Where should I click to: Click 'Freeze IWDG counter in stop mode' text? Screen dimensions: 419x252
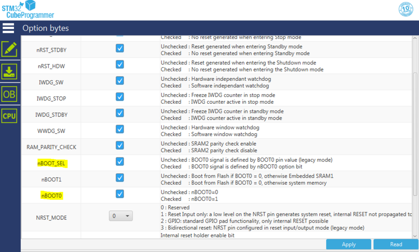click(233, 95)
